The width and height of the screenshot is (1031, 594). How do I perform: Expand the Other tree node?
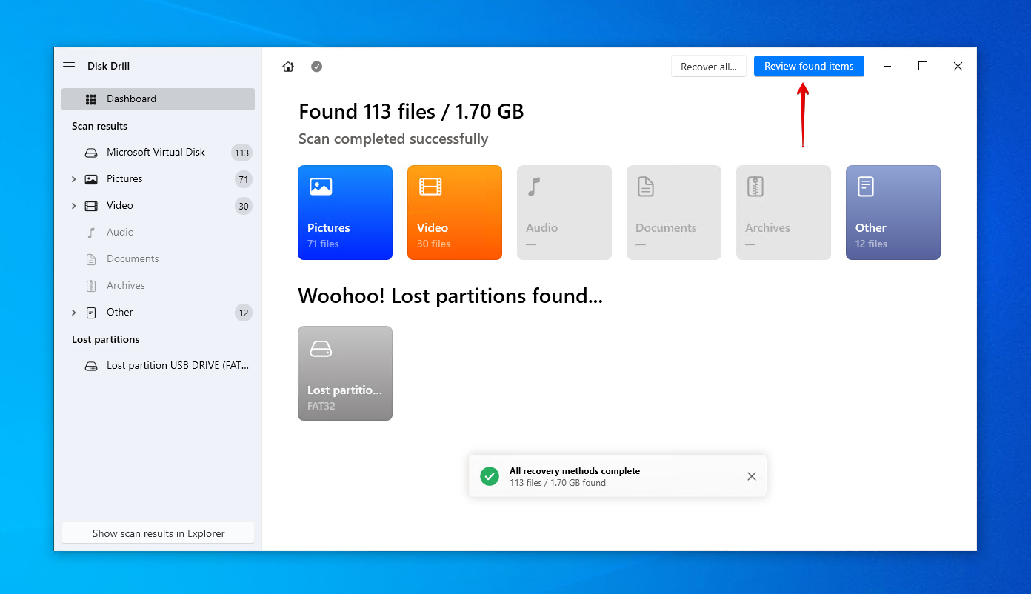coord(73,313)
